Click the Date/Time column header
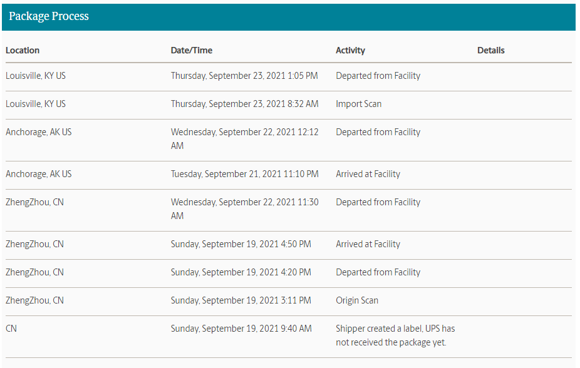The height and width of the screenshot is (368, 580). click(192, 50)
